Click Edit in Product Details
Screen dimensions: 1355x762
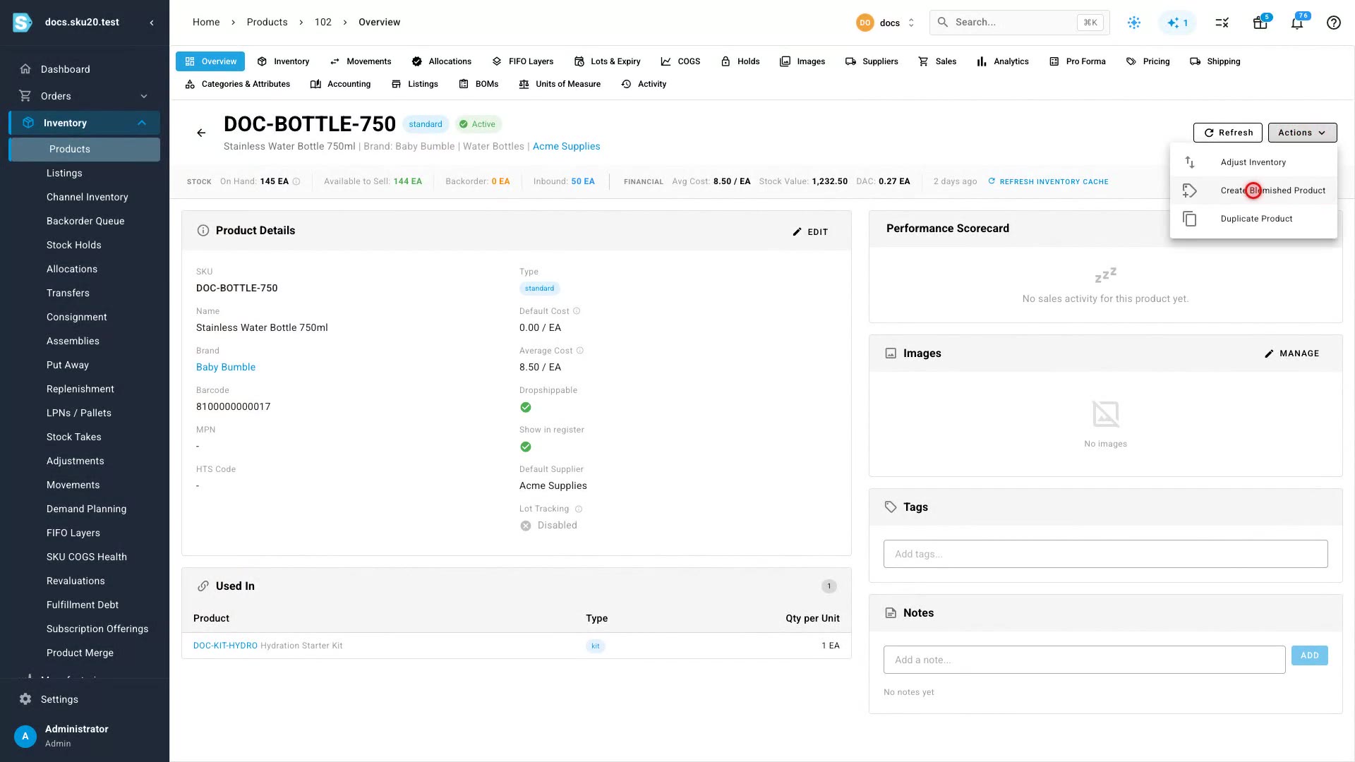(810, 232)
